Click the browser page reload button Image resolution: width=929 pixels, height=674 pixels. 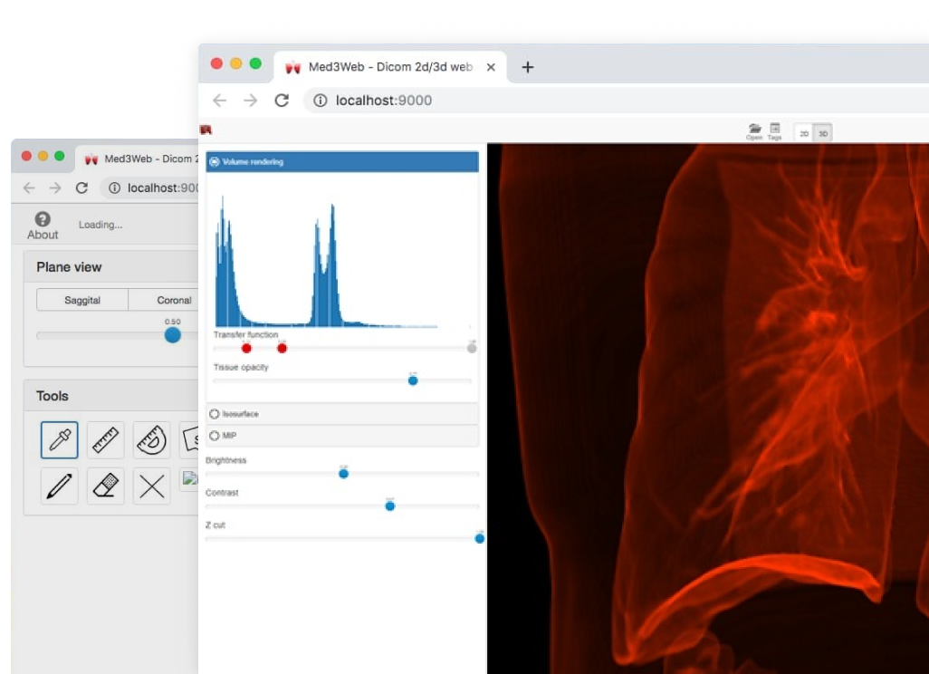coord(282,101)
